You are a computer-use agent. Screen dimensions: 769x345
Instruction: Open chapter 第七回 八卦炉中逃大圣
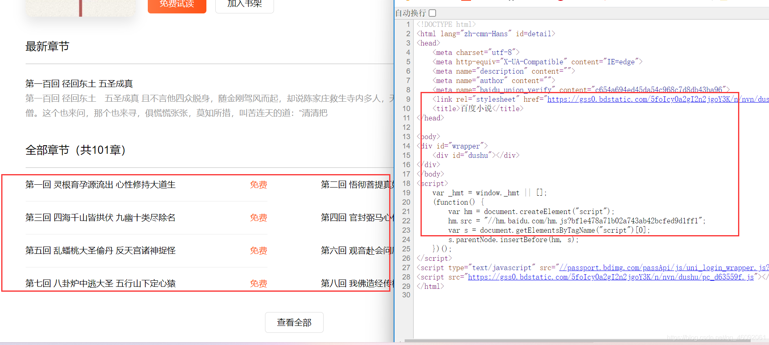100,284
